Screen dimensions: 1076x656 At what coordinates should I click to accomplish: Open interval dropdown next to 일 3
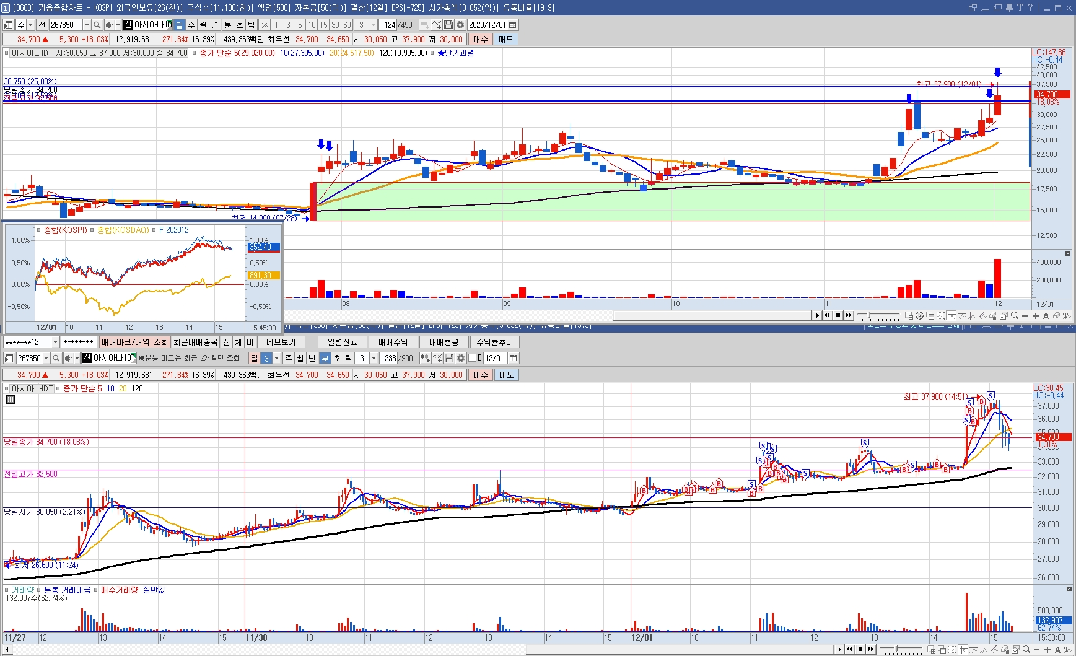pos(276,358)
